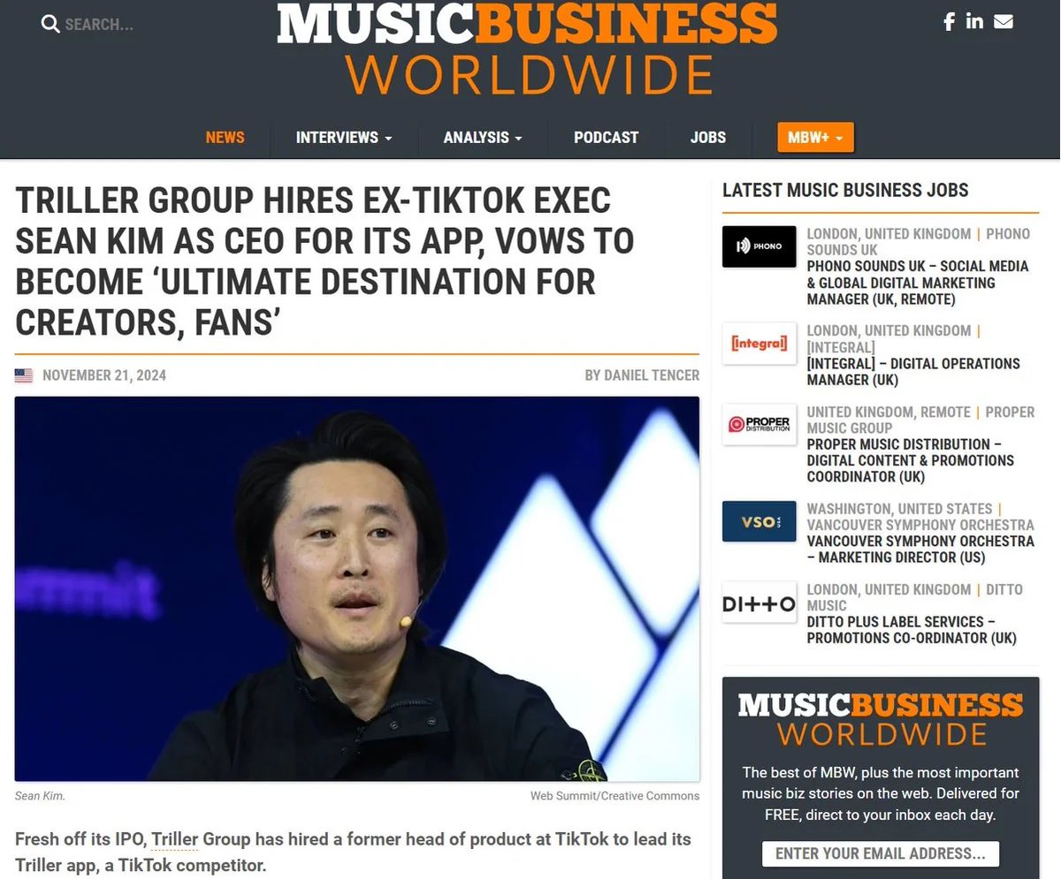Open the [integral] logo thumbnail
Screen dimensions: 1061x879
(759, 344)
